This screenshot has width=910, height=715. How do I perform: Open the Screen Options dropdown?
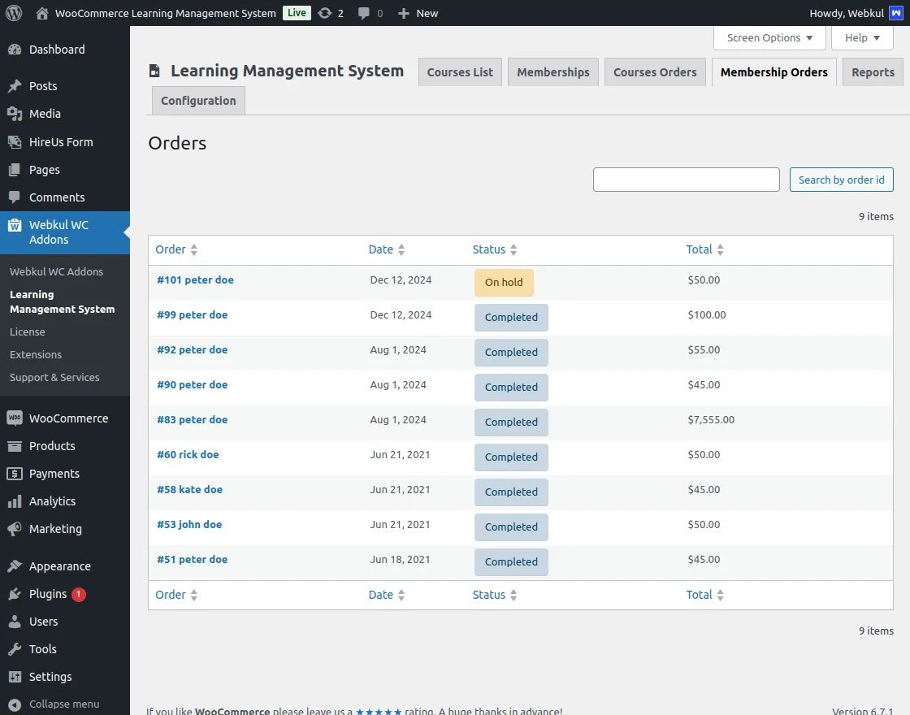coord(768,37)
